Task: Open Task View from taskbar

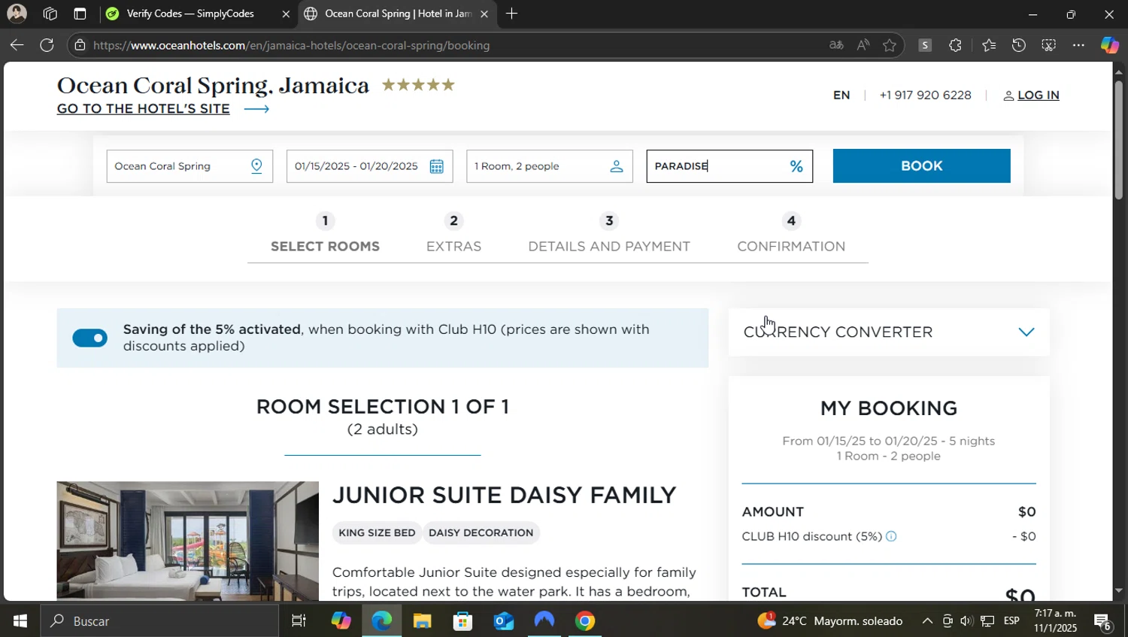Action: click(299, 621)
